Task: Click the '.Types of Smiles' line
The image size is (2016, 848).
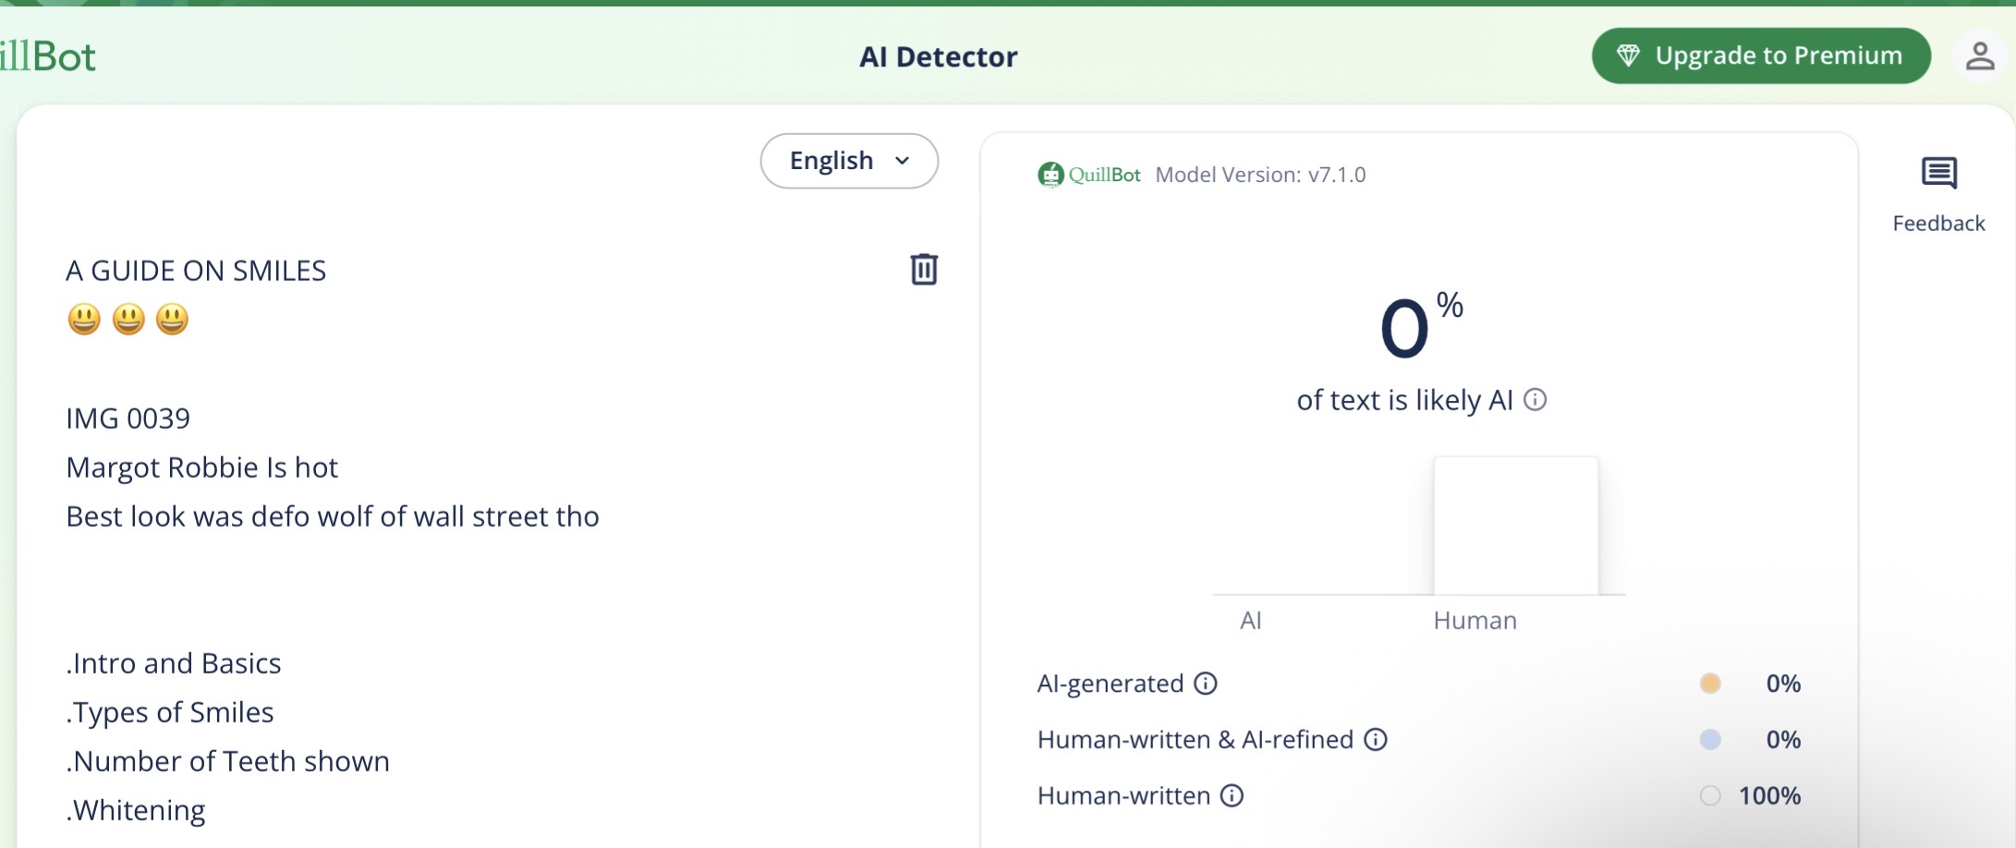Action: [170, 712]
